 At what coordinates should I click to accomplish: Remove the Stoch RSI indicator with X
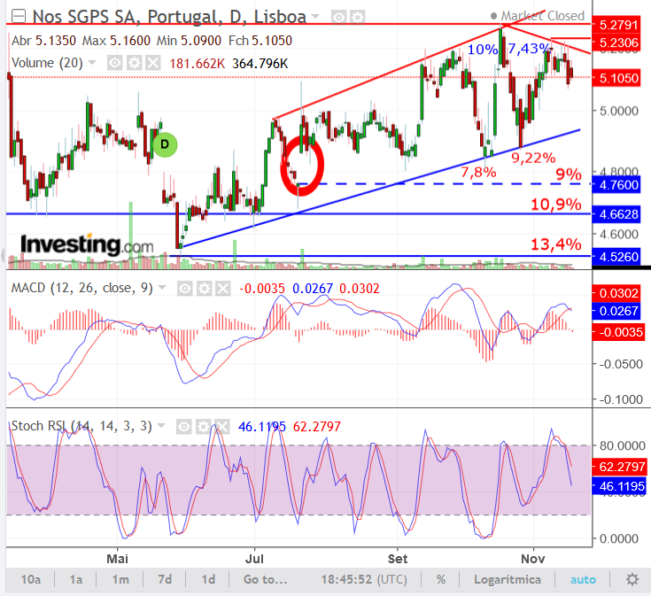point(222,426)
